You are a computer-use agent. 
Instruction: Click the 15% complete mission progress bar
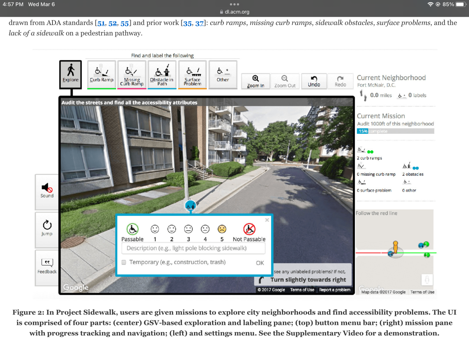click(x=395, y=131)
